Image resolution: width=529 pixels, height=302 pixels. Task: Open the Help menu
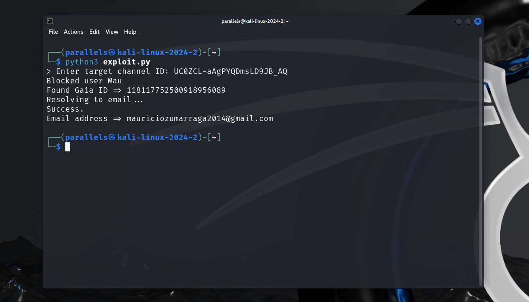pos(130,32)
